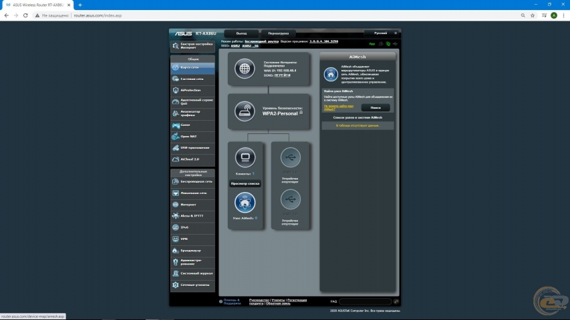This screenshot has width=570, height=320.
Task: Open LAN (Локальная сеть) settings
Action: click(192, 193)
